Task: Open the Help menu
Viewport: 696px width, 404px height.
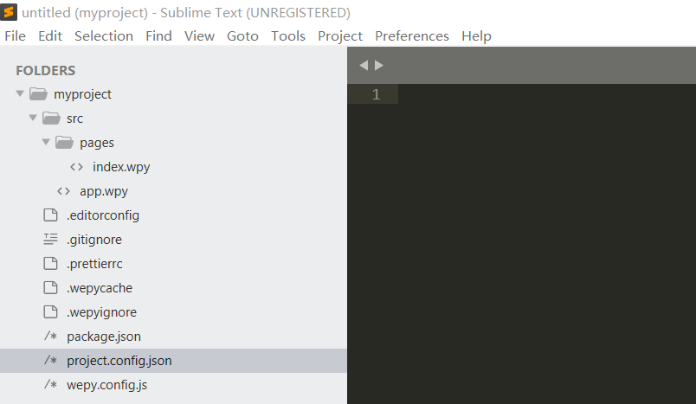Action: (x=476, y=36)
